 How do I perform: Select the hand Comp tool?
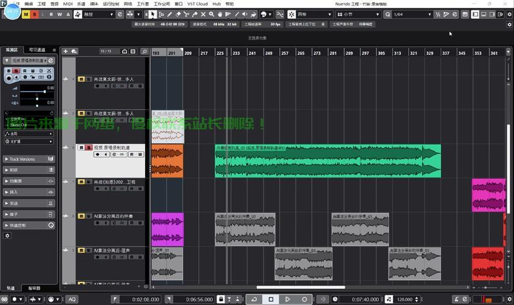click(220, 15)
